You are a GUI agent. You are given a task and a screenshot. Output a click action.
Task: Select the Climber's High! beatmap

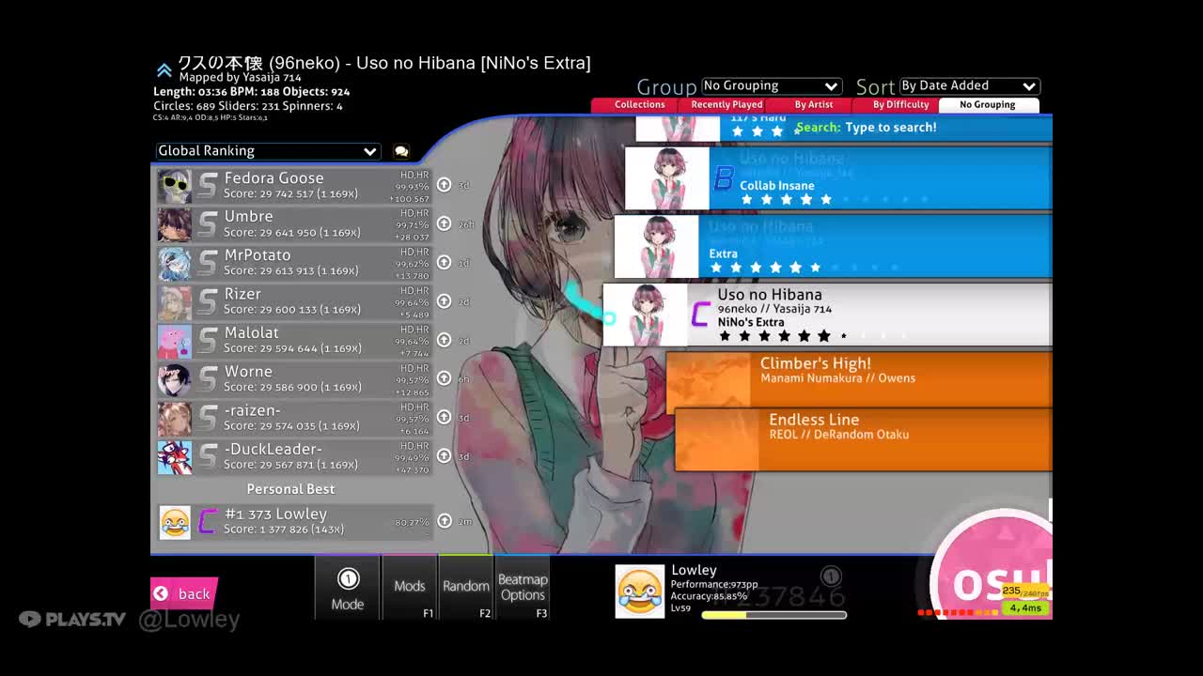pyautogui.click(x=859, y=380)
